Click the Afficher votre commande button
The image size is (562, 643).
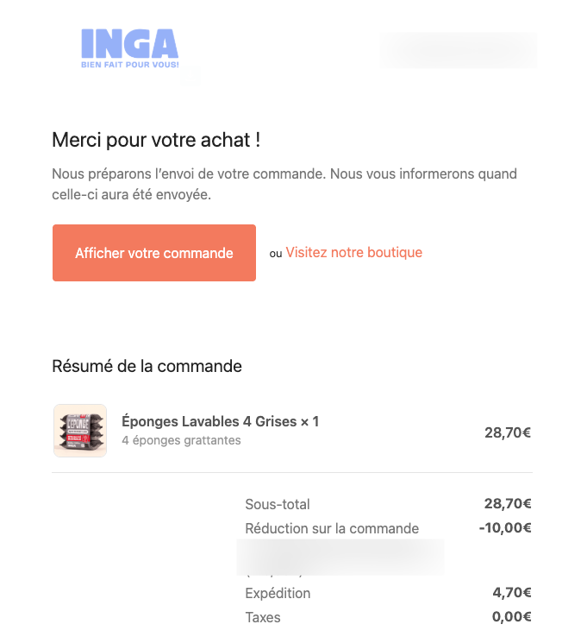(x=154, y=253)
